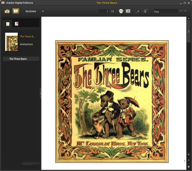192x171 pixels.
Task: Toggle single/double page view icon
Action: pyautogui.click(x=128, y=11)
